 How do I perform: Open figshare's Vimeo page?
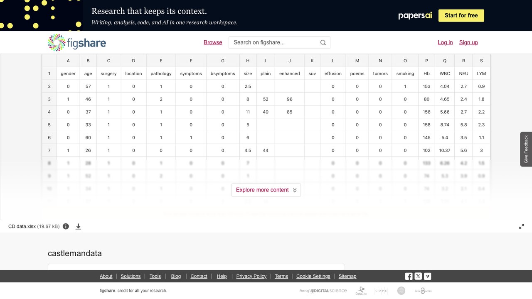point(427,276)
